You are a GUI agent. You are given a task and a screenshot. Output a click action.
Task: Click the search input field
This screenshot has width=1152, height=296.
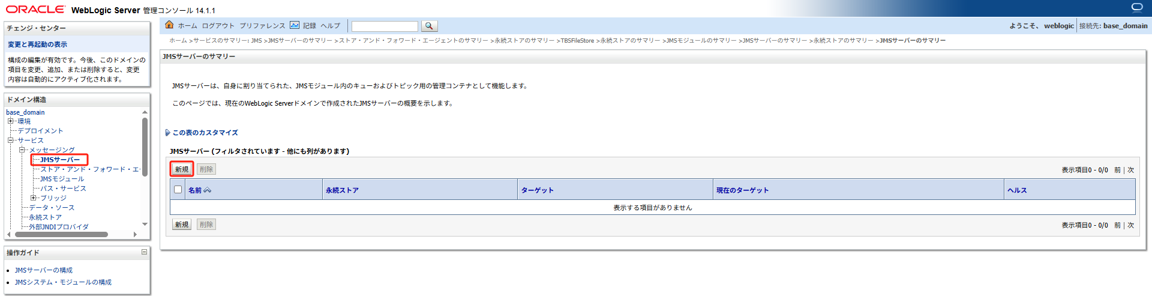[385, 26]
